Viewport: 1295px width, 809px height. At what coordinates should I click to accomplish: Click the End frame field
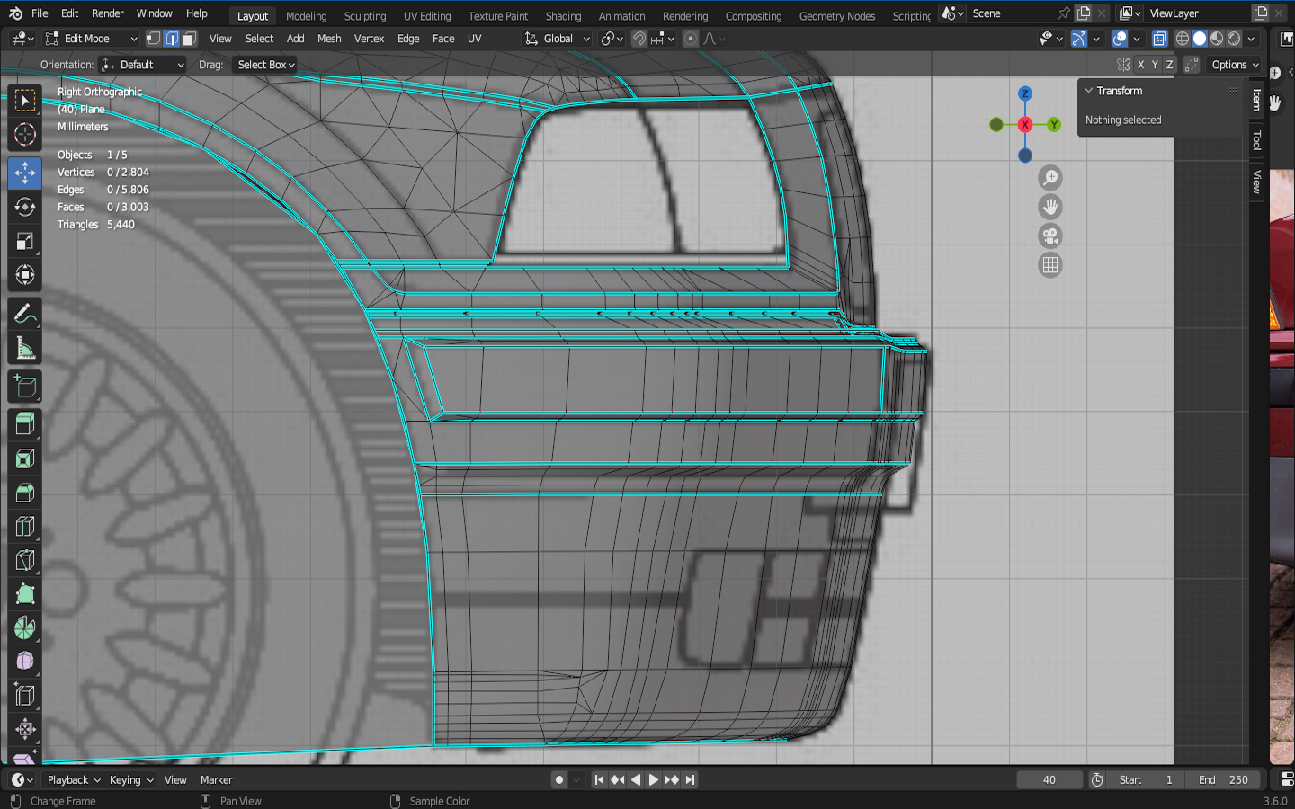click(1223, 779)
